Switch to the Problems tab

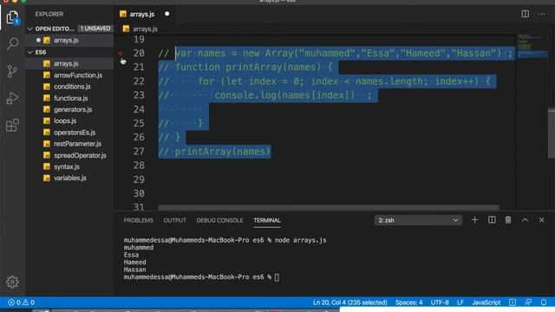coord(139,220)
